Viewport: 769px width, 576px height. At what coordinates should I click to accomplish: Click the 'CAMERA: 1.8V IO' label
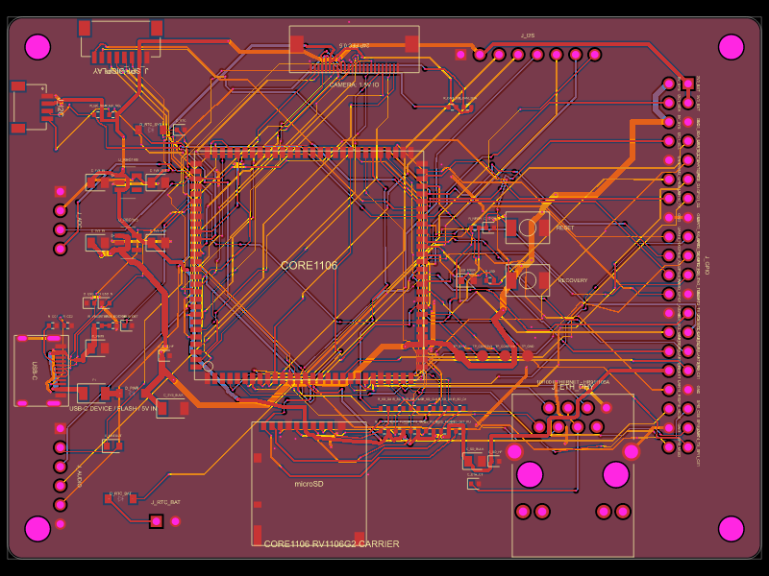[x=354, y=84]
